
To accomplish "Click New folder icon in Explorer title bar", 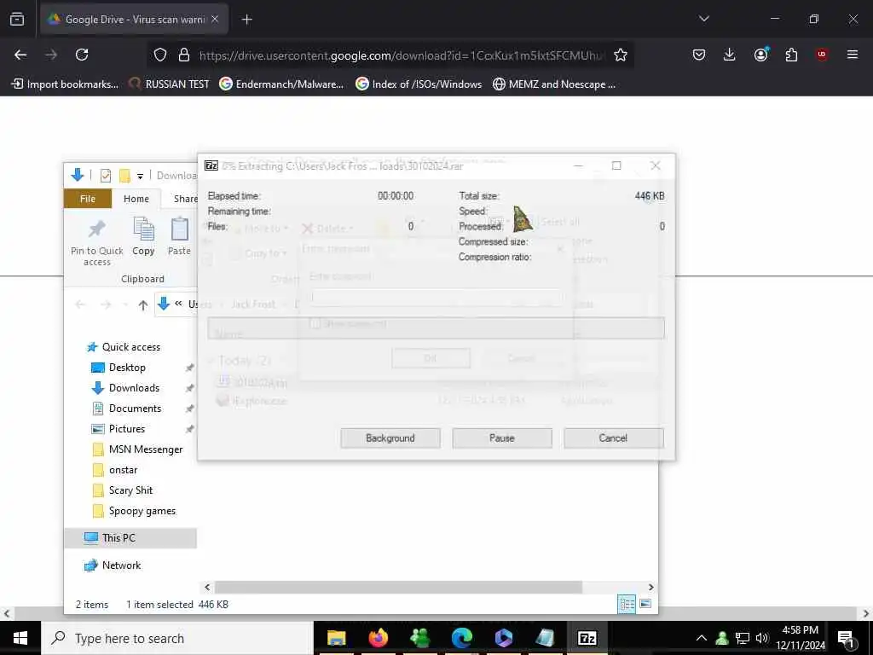I will tap(124, 176).
